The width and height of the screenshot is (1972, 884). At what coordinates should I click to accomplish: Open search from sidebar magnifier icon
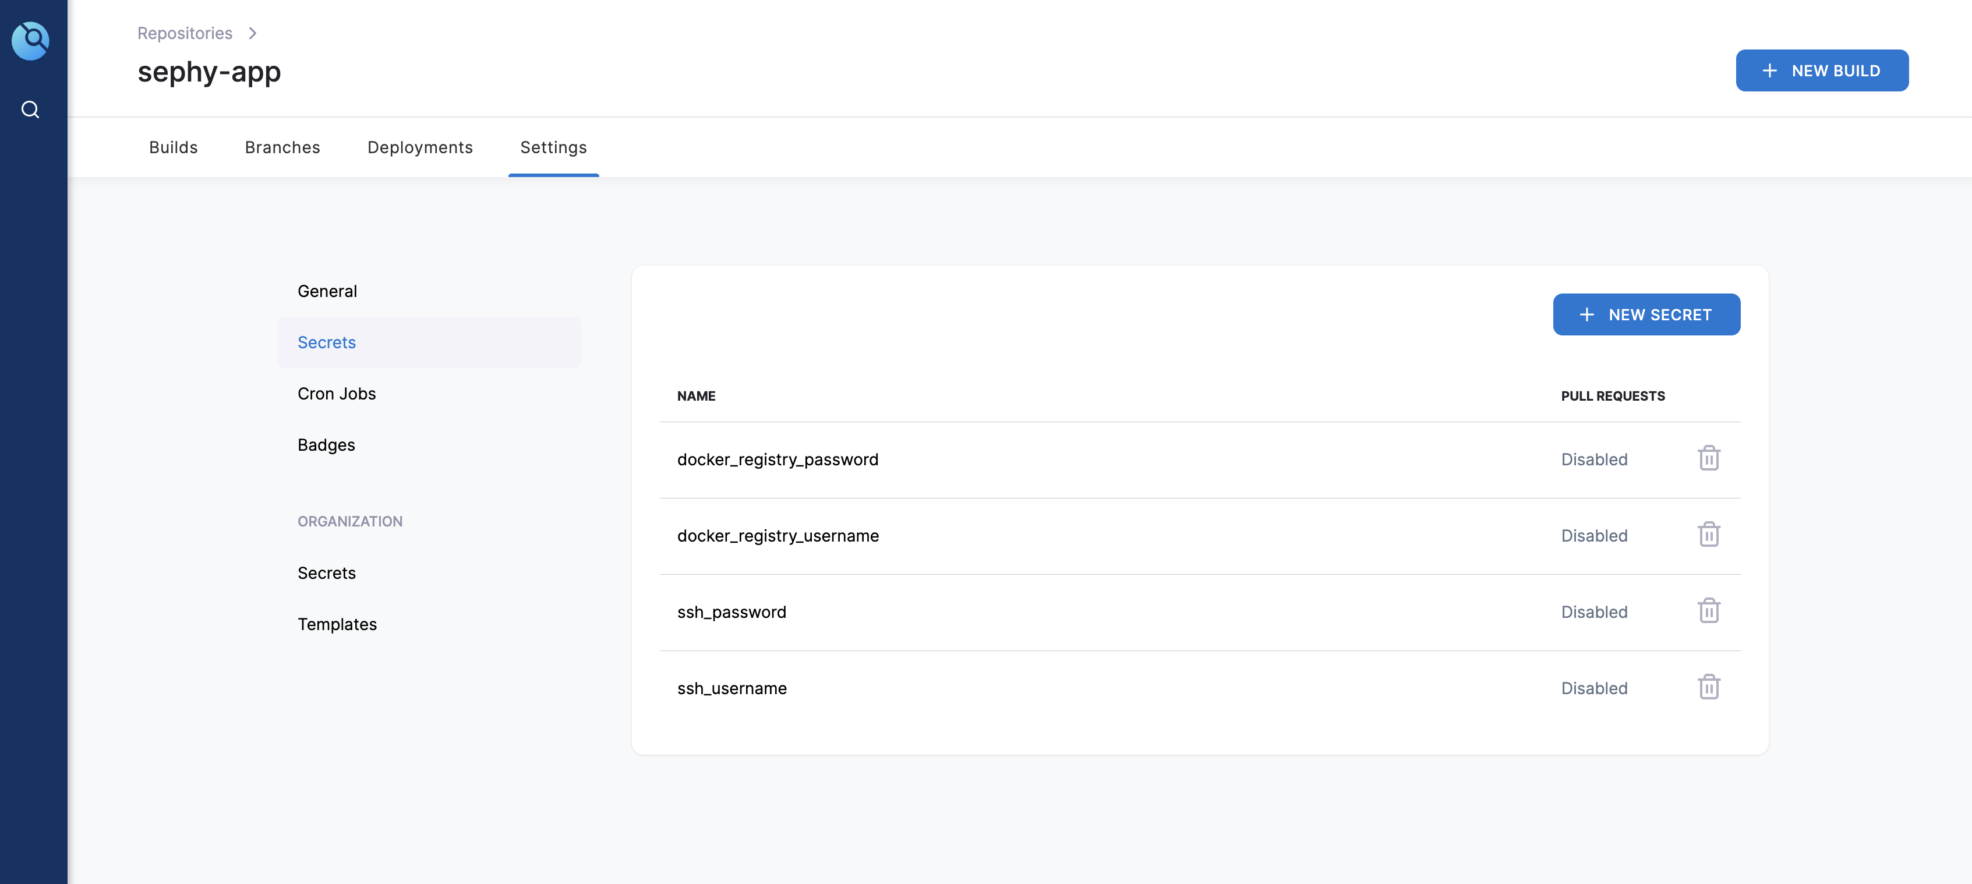31,110
